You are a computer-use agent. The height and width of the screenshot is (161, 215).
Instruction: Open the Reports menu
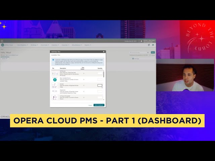pyautogui.click(x=88, y=45)
